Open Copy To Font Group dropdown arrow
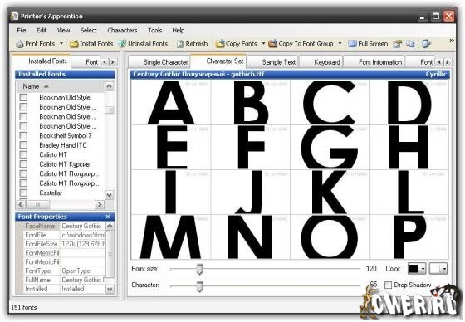Image resolution: width=465 pixels, height=322 pixels. click(340, 44)
